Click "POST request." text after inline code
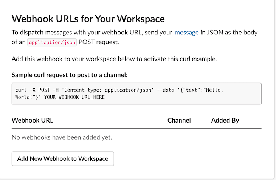Viewport: 276px width, 180px height. click(x=99, y=42)
